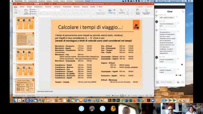Click the zoom slider in status bar
Image resolution: width=203 pixels, height=114 pixels.
click(x=137, y=96)
